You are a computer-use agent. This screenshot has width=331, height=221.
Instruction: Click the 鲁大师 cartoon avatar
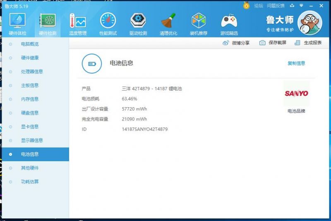click(309, 23)
